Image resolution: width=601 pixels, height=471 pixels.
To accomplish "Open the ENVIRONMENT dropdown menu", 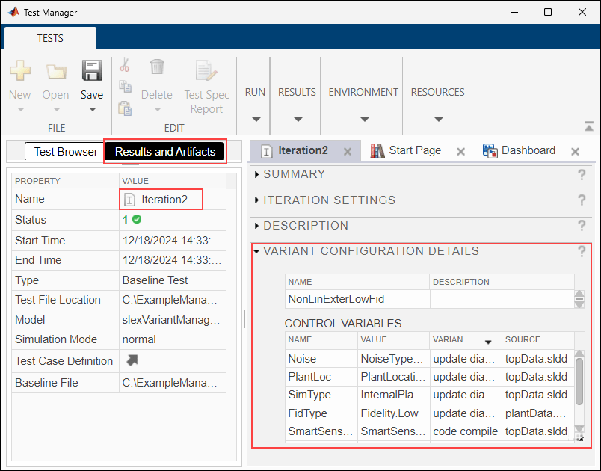I will [x=363, y=118].
